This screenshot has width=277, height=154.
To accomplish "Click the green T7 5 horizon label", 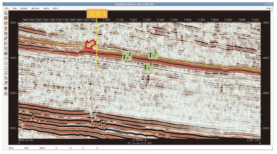I will [148, 67].
